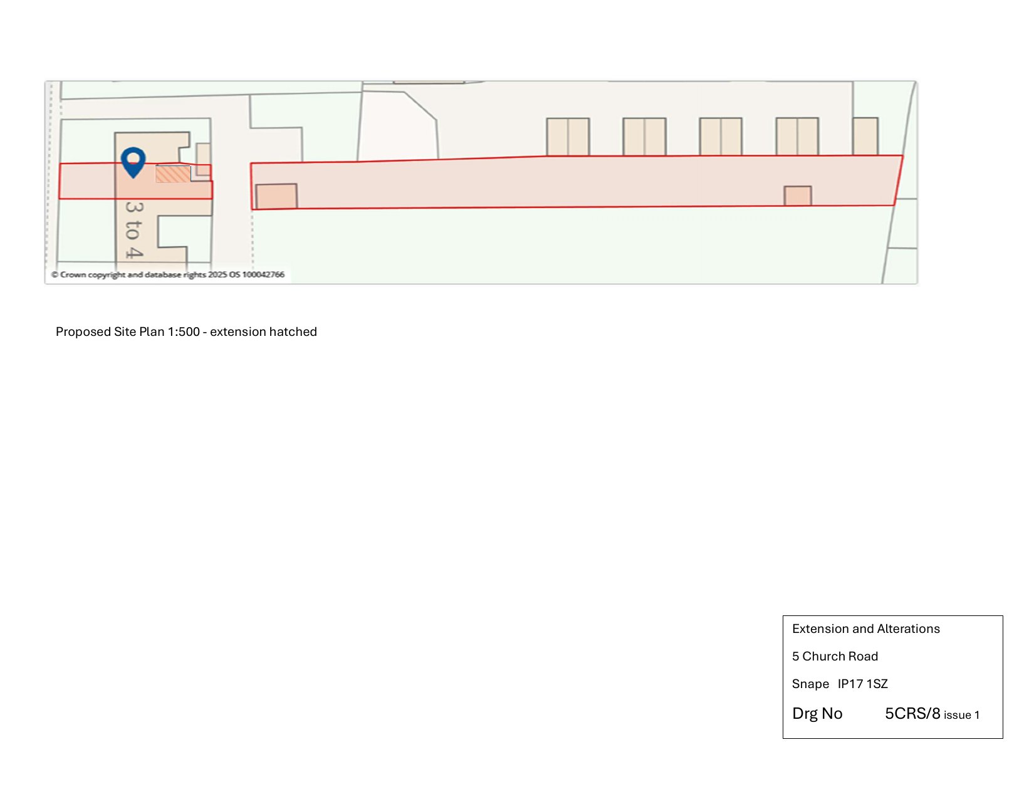Click the small outbuilding inside the site boundary
The width and height of the screenshot is (1034, 799).
274,196
